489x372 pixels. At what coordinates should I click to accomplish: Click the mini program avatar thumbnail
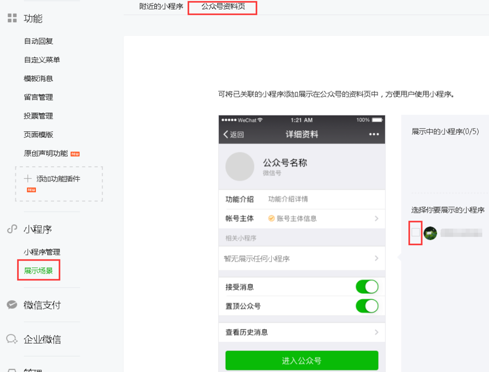coord(430,233)
